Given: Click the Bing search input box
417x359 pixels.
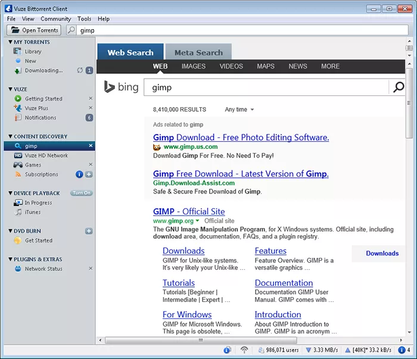Looking at the screenshot, I should 266,87.
